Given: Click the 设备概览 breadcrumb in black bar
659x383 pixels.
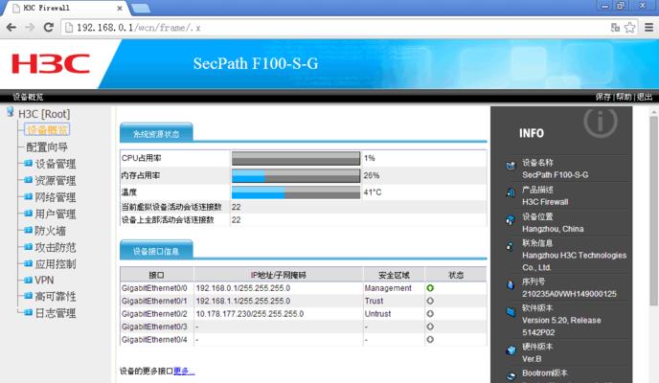Looking at the screenshot, I should 28,97.
